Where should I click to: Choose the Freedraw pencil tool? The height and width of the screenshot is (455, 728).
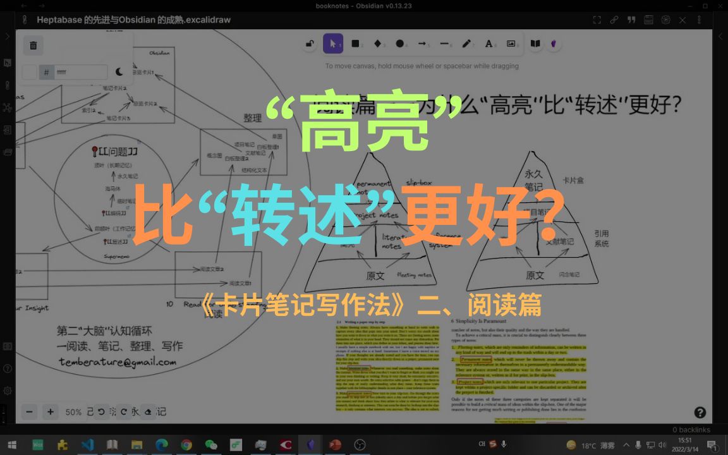[x=466, y=43]
